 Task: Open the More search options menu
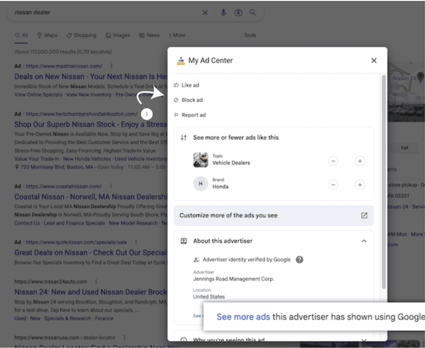(x=177, y=35)
